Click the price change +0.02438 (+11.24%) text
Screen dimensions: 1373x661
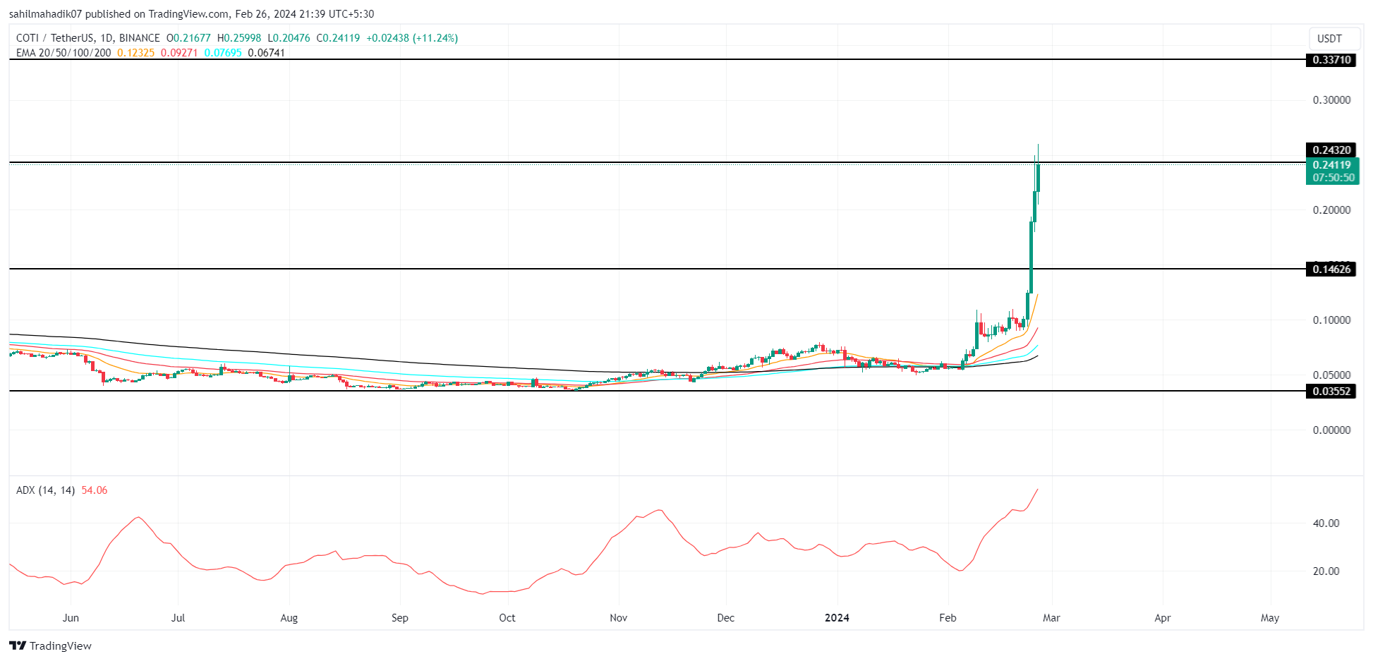point(412,38)
